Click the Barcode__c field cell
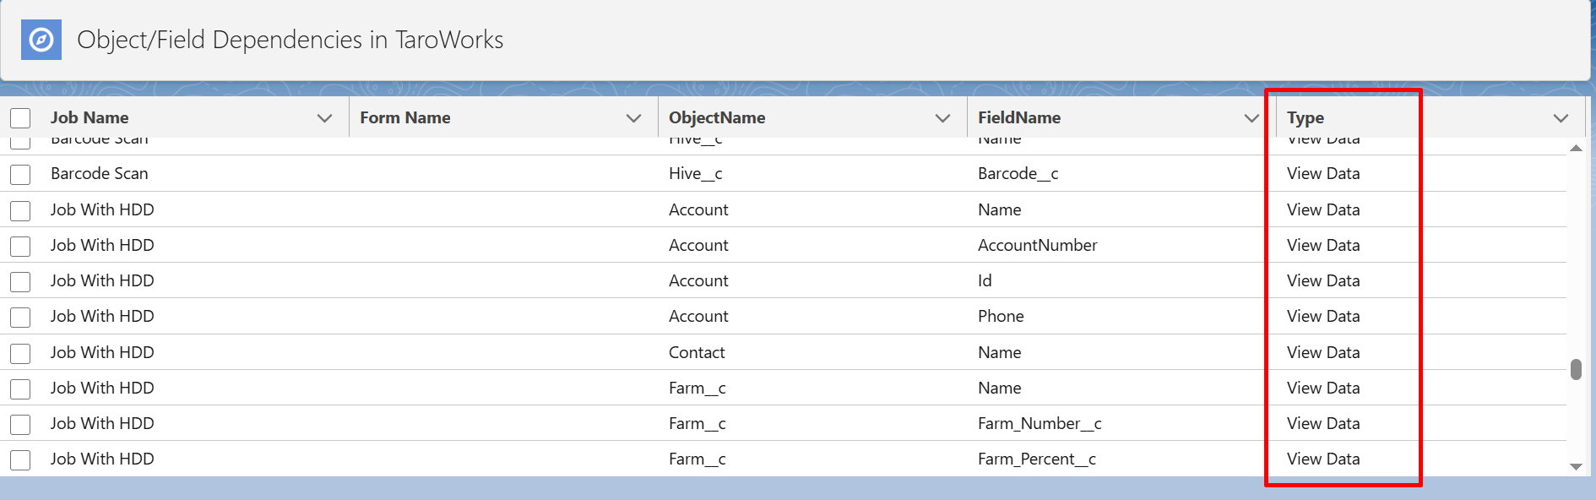1596x500 pixels. (x=1018, y=173)
